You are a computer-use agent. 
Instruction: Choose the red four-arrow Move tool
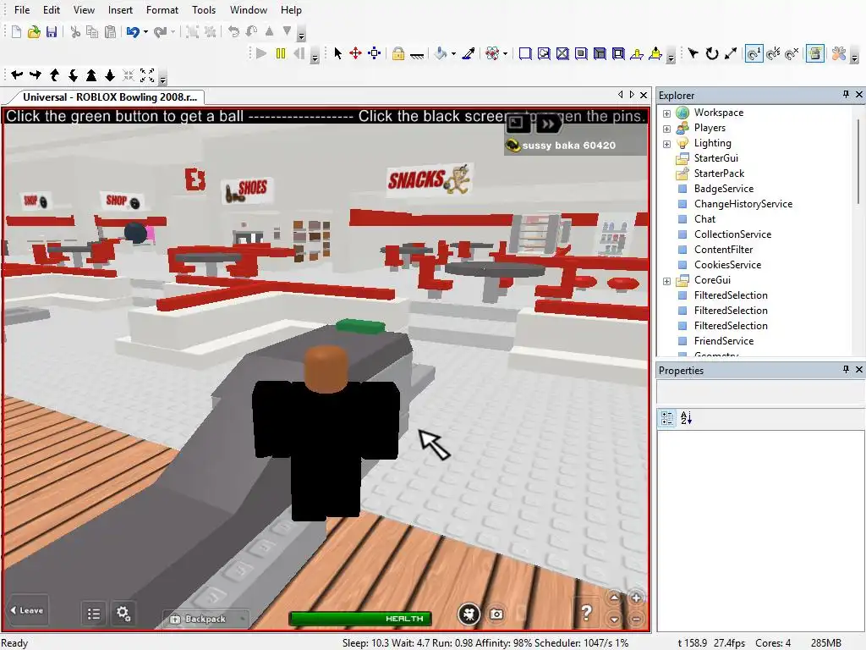coord(356,53)
